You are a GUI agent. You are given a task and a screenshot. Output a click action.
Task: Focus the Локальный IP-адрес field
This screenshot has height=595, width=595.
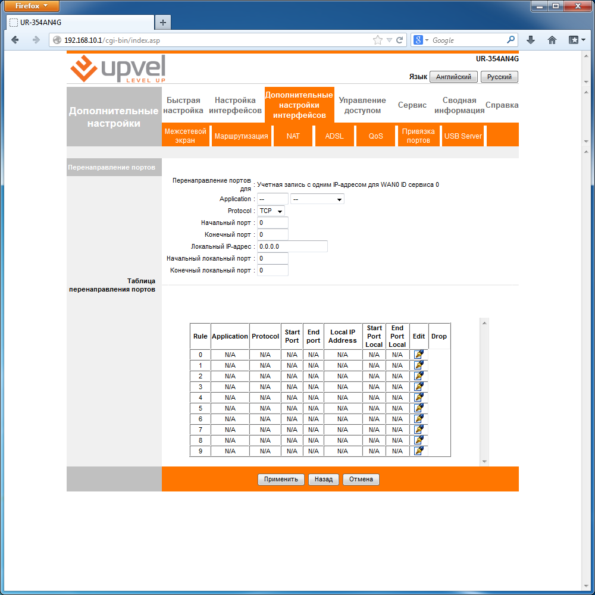[x=292, y=246]
